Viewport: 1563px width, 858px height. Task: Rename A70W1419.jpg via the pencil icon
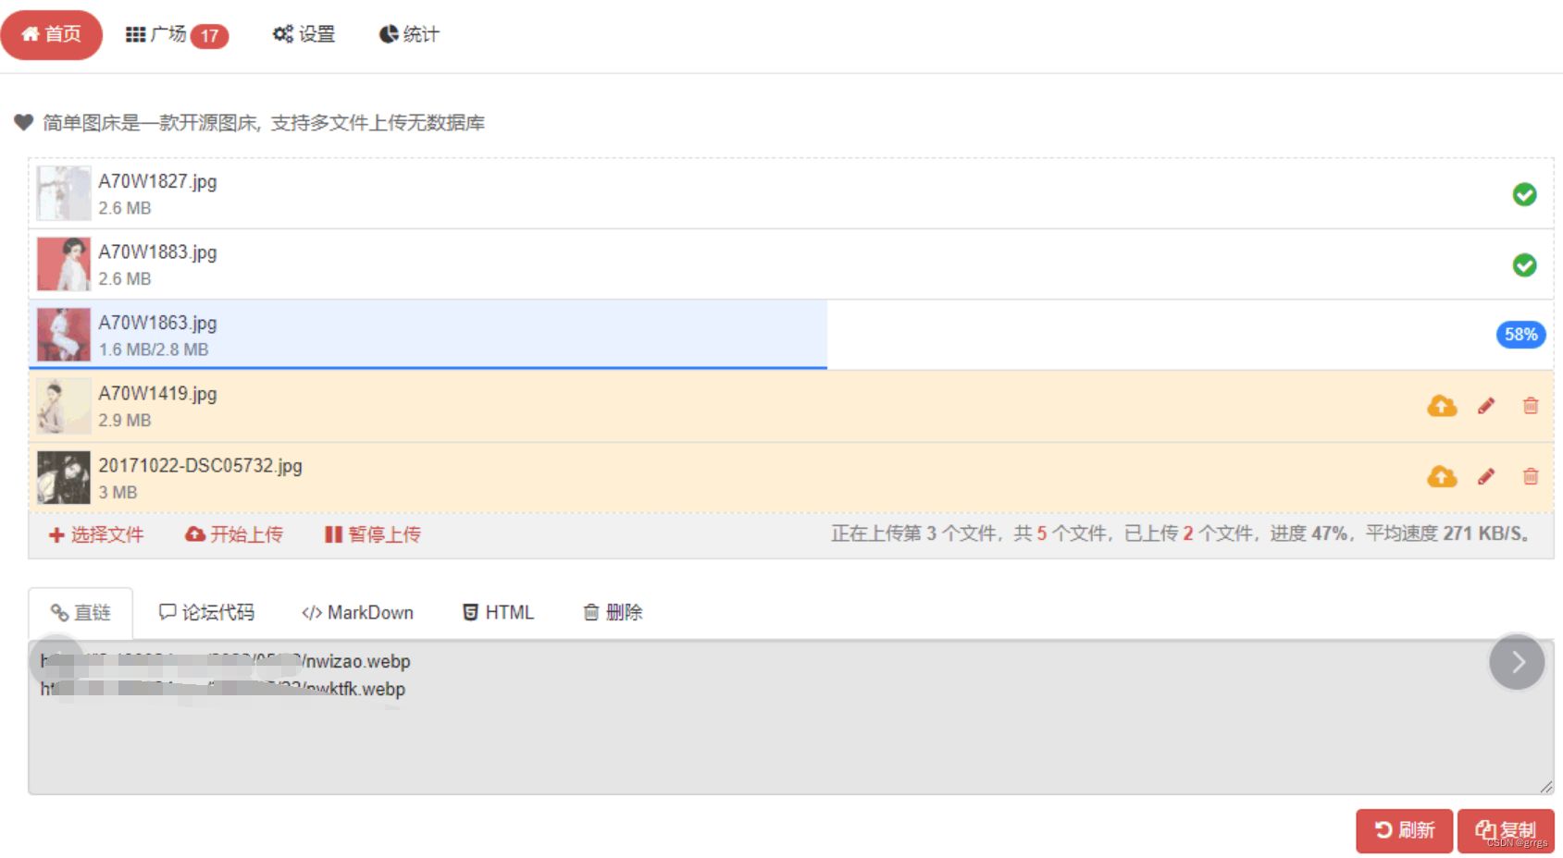pos(1485,405)
